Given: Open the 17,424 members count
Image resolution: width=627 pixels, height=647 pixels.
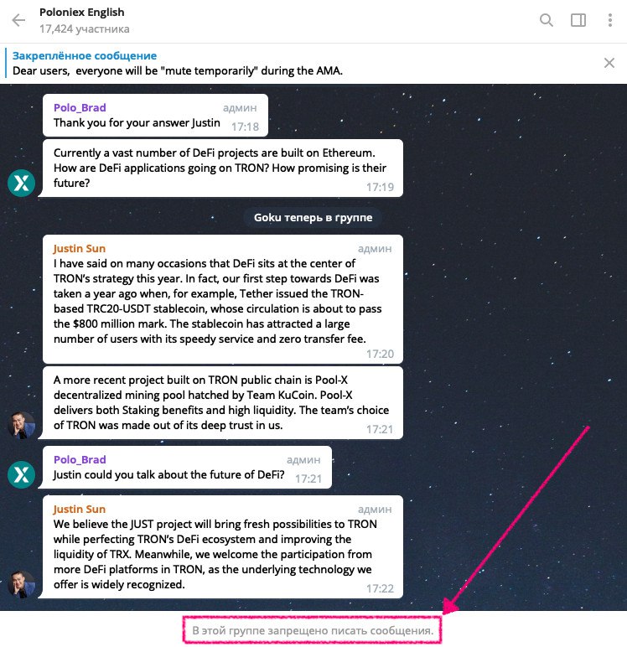Looking at the screenshot, I should (x=84, y=28).
